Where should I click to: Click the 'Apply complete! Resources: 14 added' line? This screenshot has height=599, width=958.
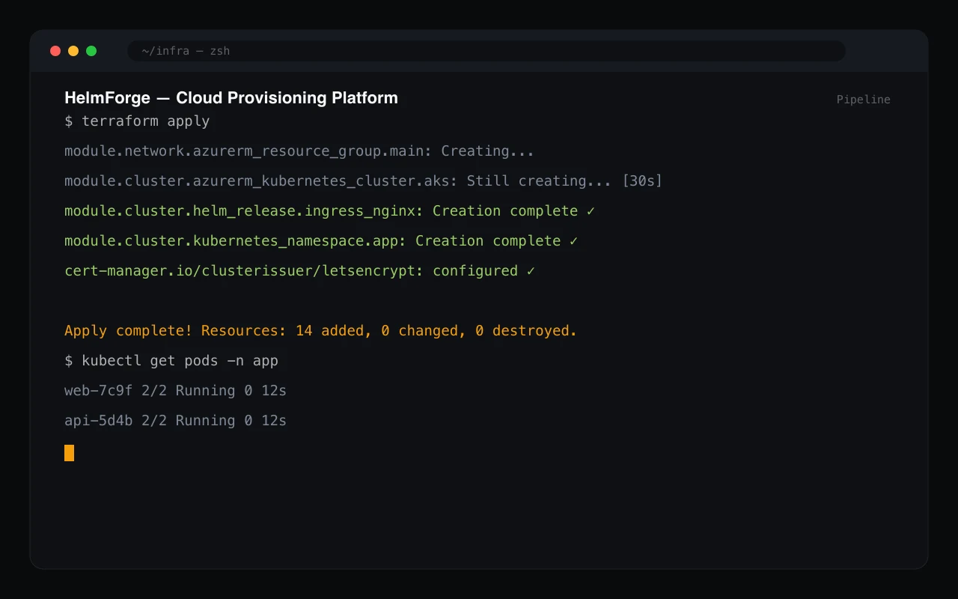point(321,331)
